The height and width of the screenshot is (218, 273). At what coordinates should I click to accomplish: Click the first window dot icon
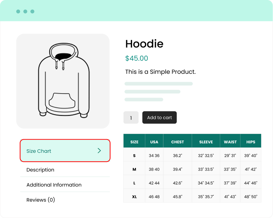tap(18, 12)
